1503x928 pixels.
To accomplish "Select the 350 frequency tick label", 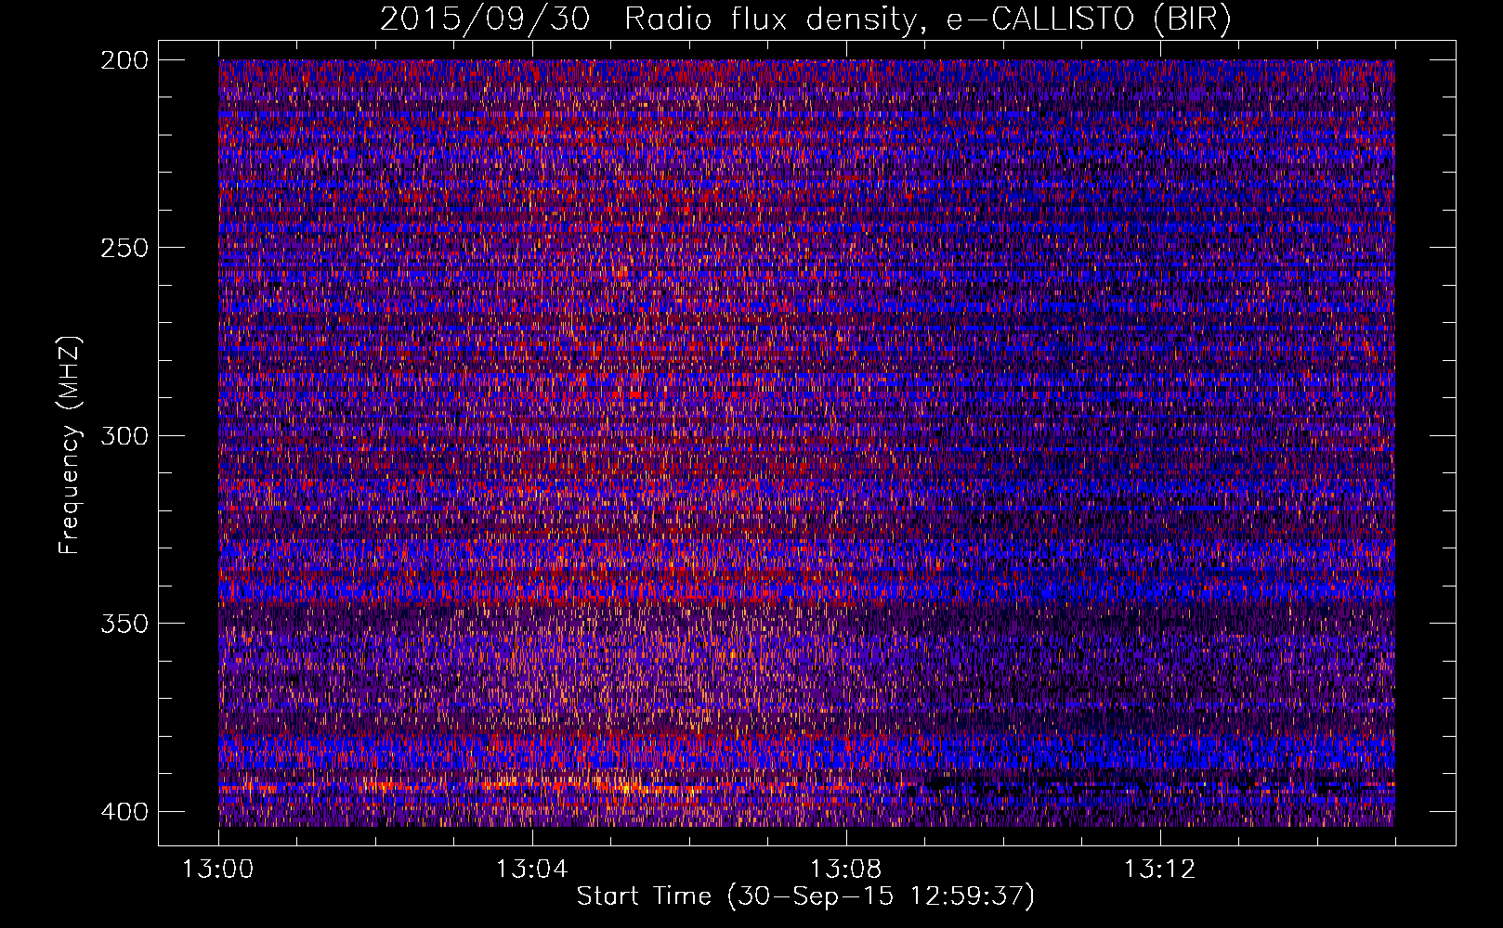I will [x=124, y=624].
